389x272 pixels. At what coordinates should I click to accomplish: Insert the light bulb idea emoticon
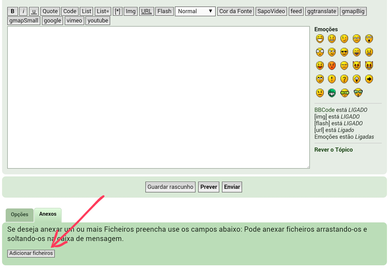pyautogui.click(x=357, y=79)
